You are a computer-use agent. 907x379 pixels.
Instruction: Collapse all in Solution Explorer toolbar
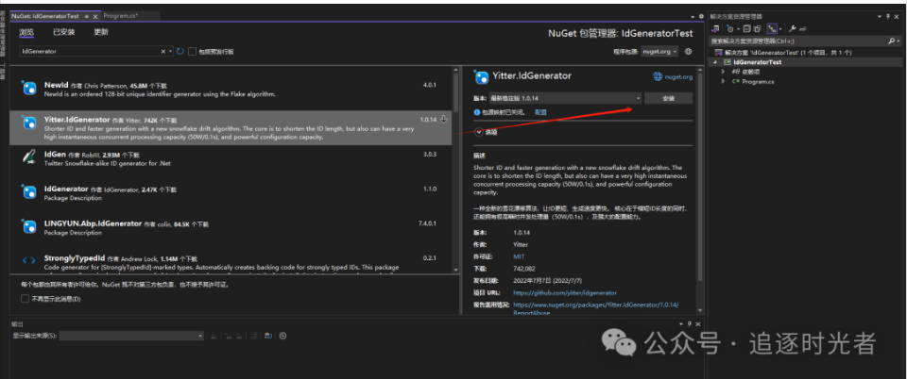coord(746,28)
